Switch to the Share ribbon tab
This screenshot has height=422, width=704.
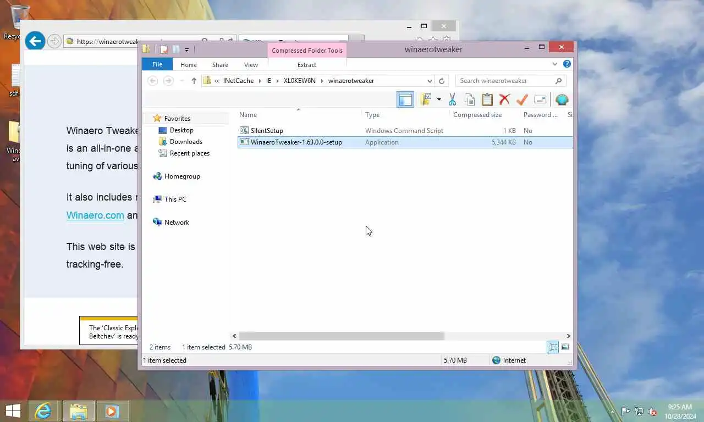click(220, 65)
